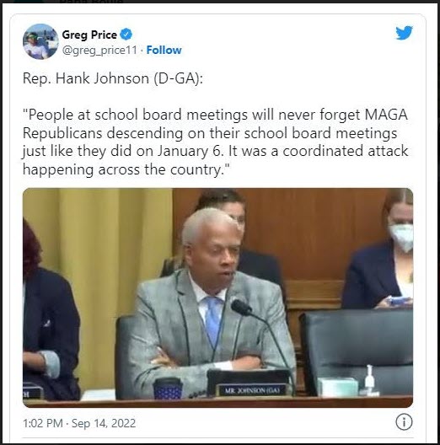The height and width of the screenshot is (445, 440).
Task: Click the star-patterned cup on desk
Action: point(167,389)
